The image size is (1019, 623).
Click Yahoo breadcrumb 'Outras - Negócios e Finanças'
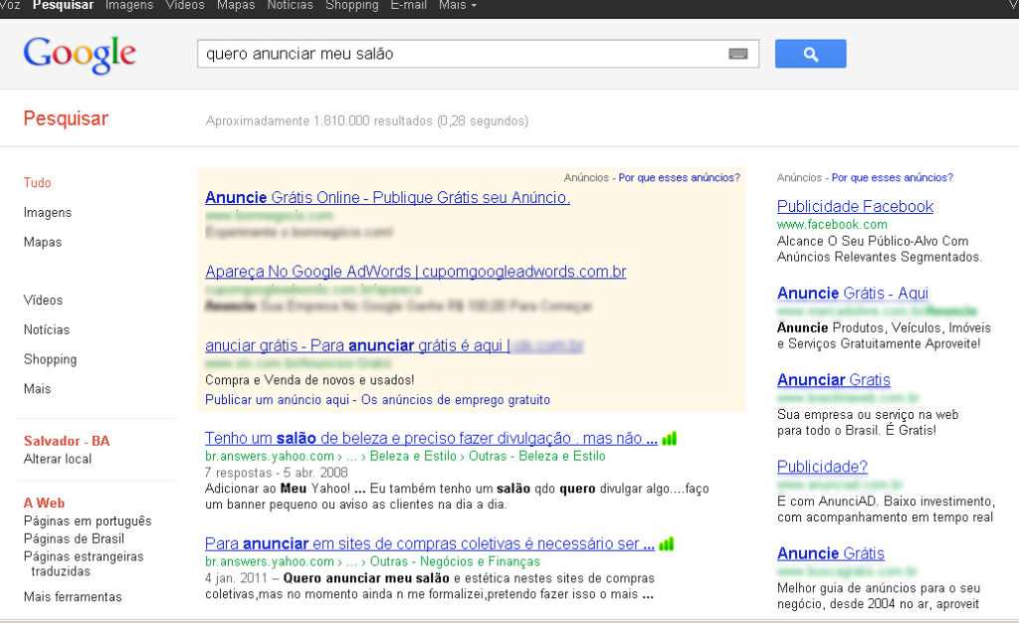point(455,562)
